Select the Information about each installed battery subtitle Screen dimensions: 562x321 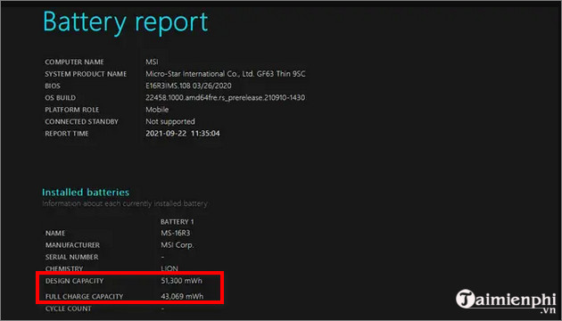point(125,204)
